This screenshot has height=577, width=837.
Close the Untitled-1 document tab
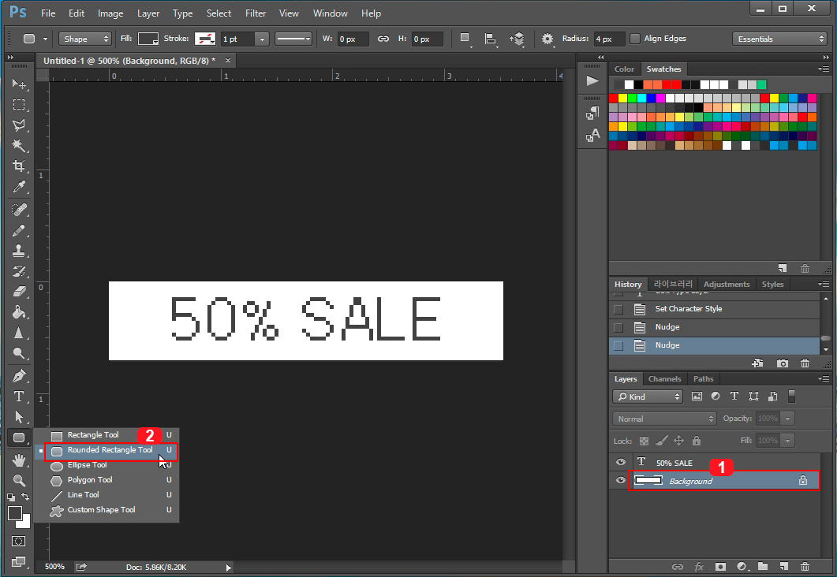click(228, 60)
